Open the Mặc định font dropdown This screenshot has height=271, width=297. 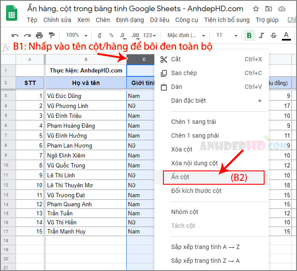click(x=186, y=35)
